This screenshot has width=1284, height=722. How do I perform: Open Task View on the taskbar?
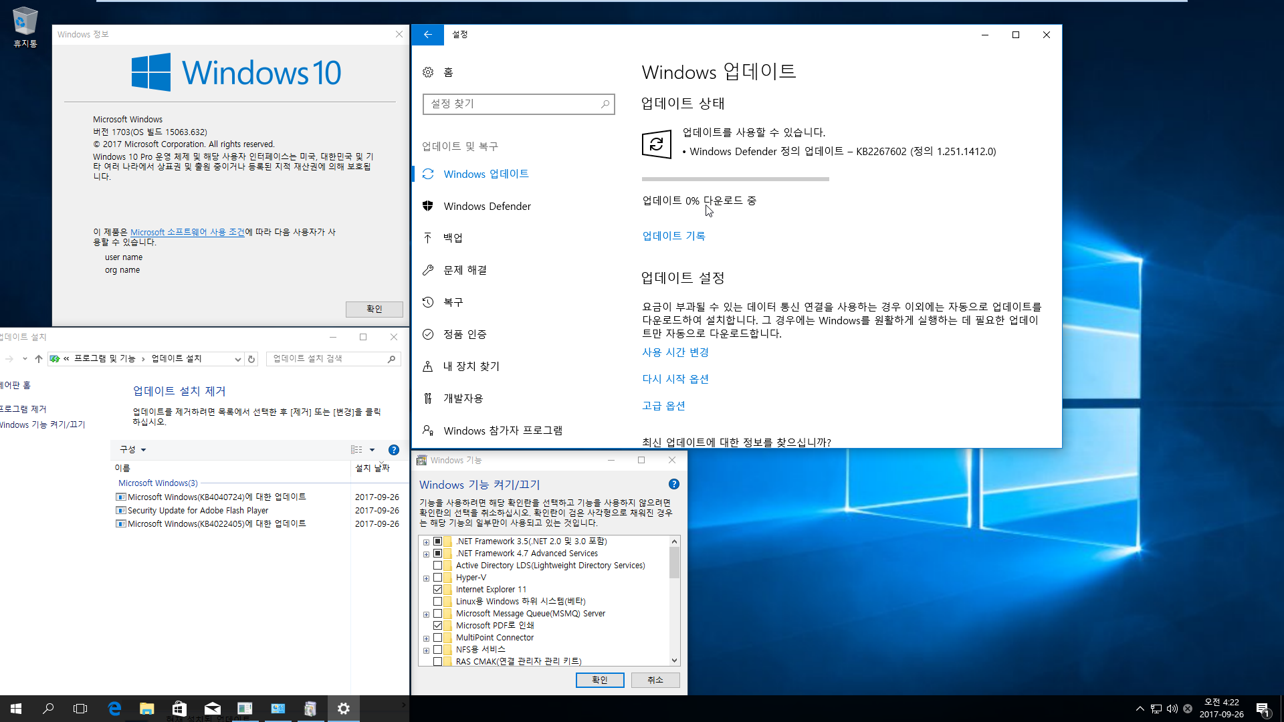80,709
